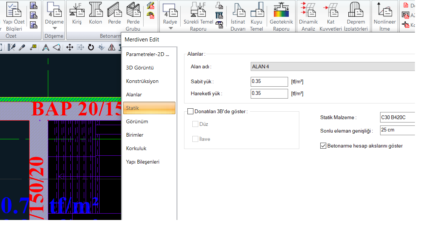Open the Geoteknik Raporu
The height and width of the screenshot is (242, 431).
click(x=281, y=16)
